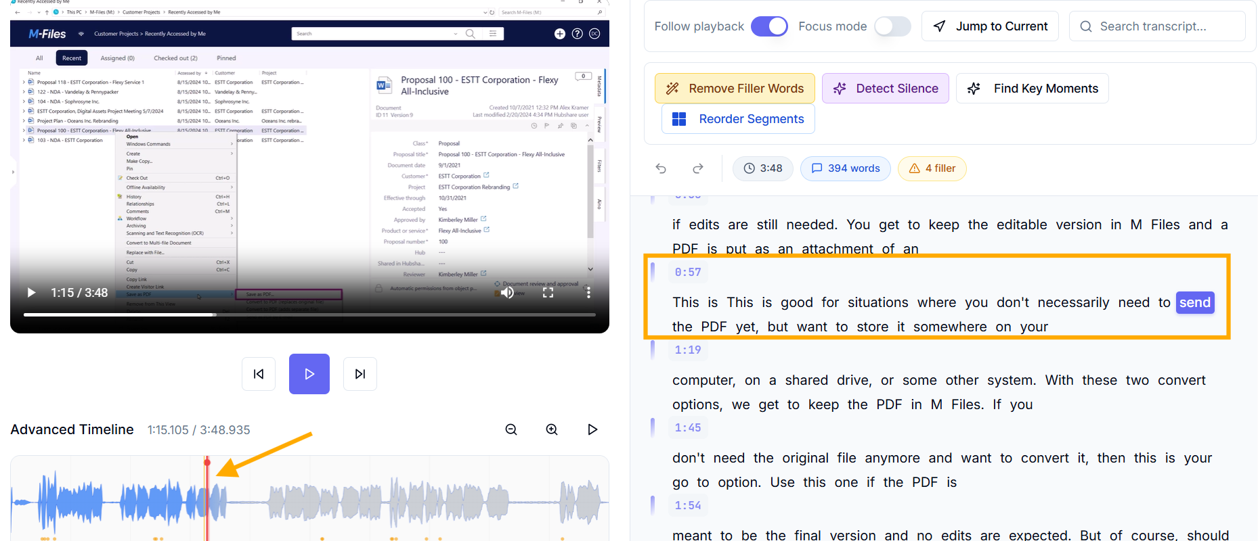Click the word "editable" in the transcript
This screenshot has width=1258, height=541.
click(1022, 225)
